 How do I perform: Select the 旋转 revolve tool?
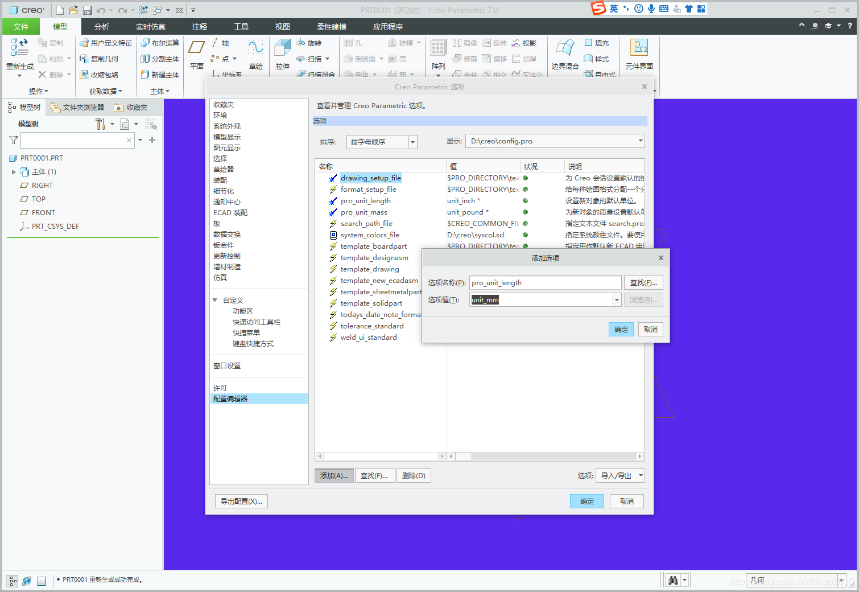[309, 43]
